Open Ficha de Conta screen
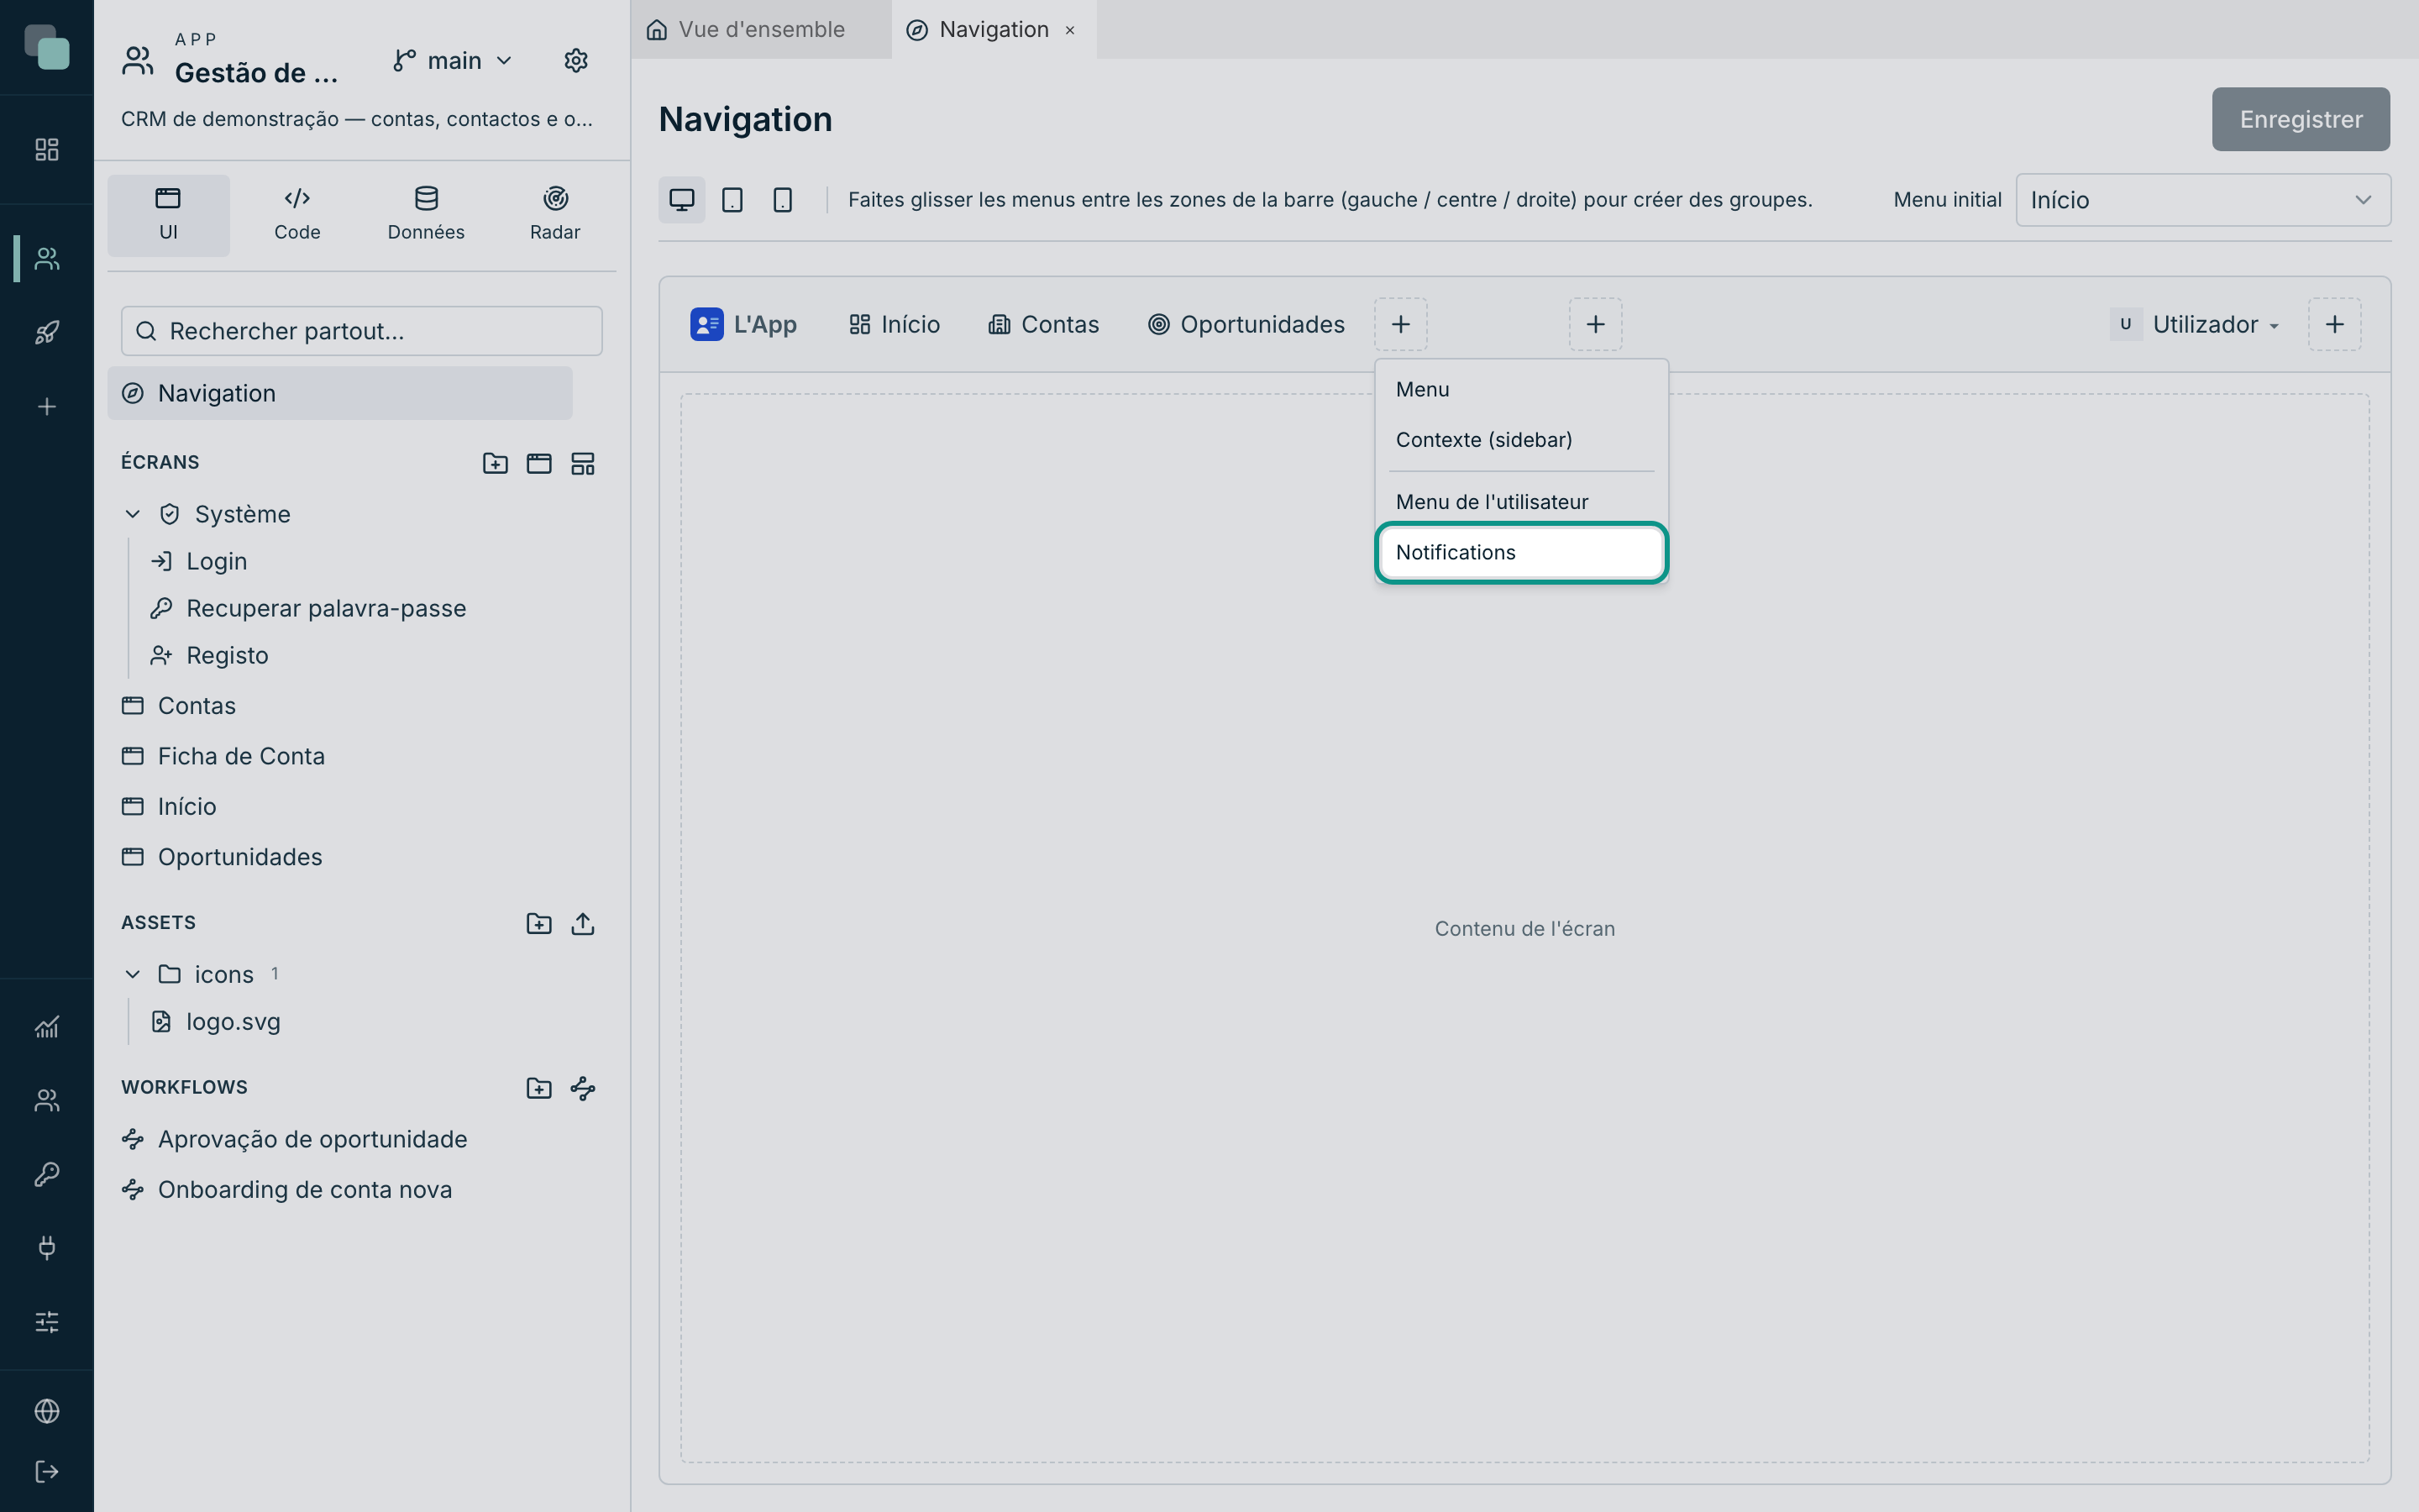The width and height of the screenshot is (2419, 1512). point(224,756)
